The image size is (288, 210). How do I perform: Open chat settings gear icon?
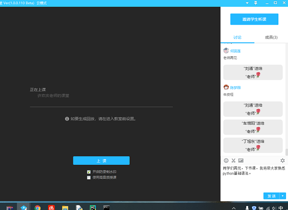point(283,160)
